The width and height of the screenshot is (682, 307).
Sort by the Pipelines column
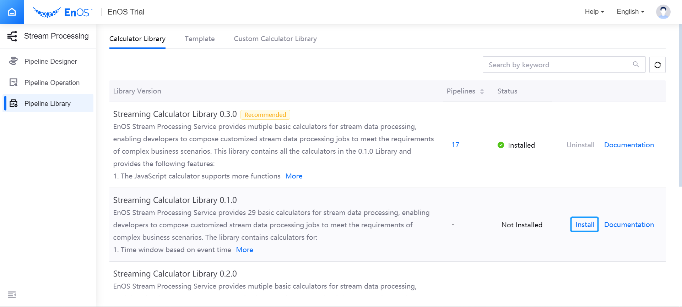(482, 91)
